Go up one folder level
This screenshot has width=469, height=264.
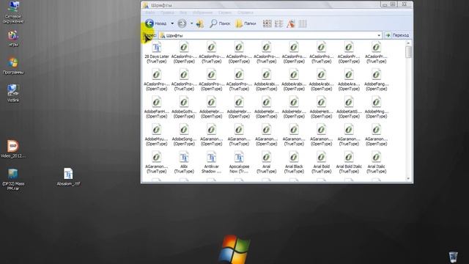200,23
